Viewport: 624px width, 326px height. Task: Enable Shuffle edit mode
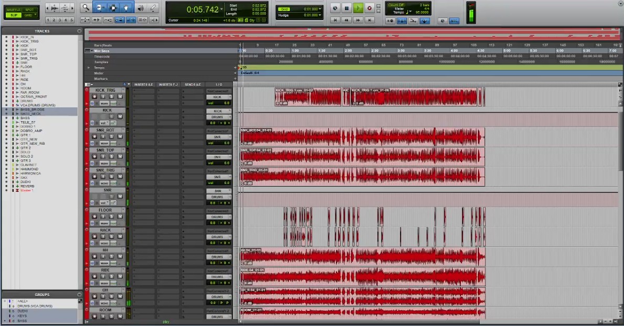13,9
